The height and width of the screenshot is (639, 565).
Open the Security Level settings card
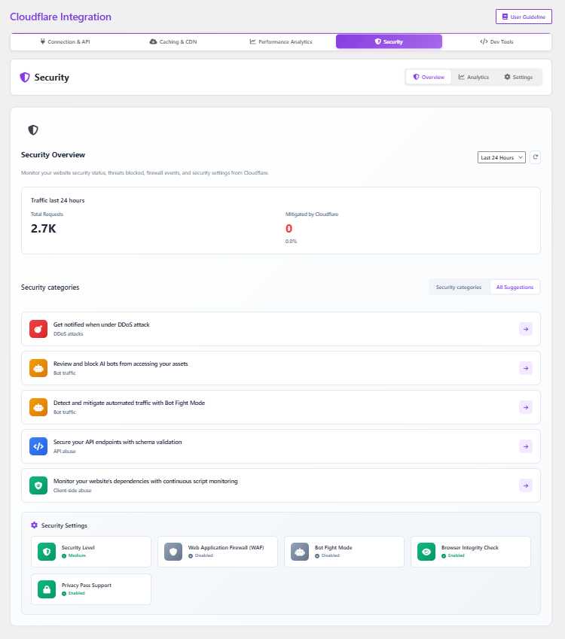pyautogui.click(x=91, y=552)
